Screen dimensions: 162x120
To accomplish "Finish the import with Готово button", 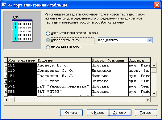I will tap(146, 113).
